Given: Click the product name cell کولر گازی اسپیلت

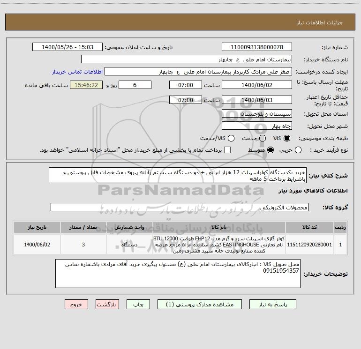Looking at the screenshot, I should click(219, 245).
